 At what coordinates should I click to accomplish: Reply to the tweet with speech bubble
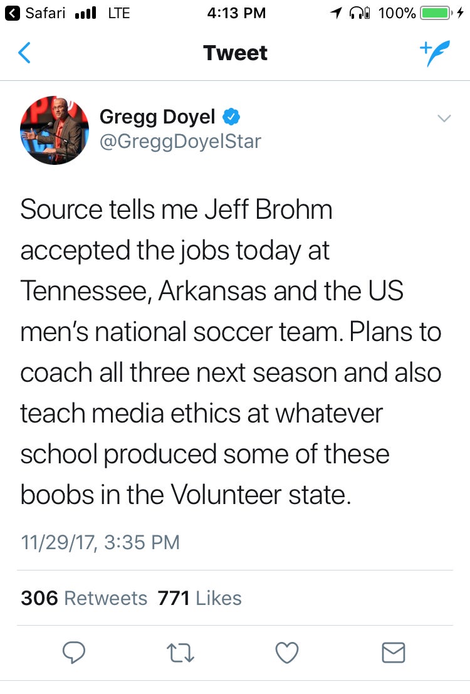click(x=74, y=653)
